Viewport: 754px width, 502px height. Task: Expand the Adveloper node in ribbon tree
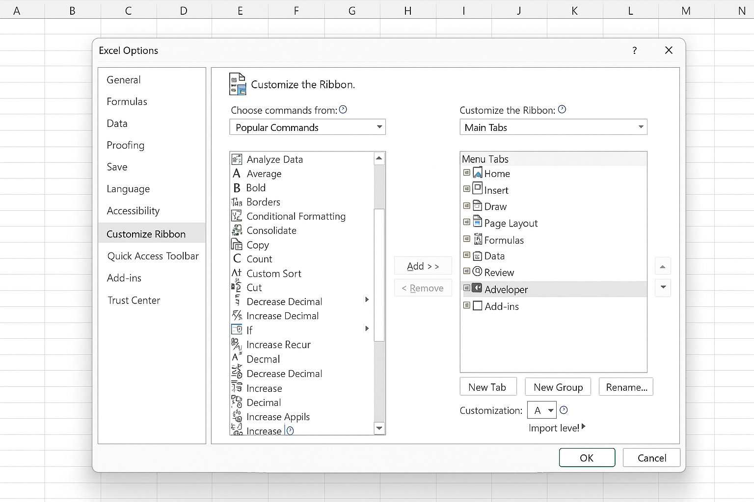tap(466, 288)
